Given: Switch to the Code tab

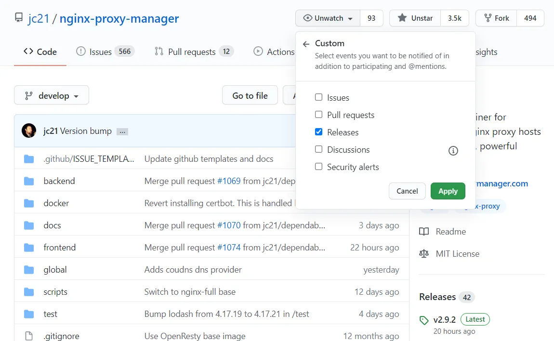Looking at the screenshot, I should tap(40, 52).
